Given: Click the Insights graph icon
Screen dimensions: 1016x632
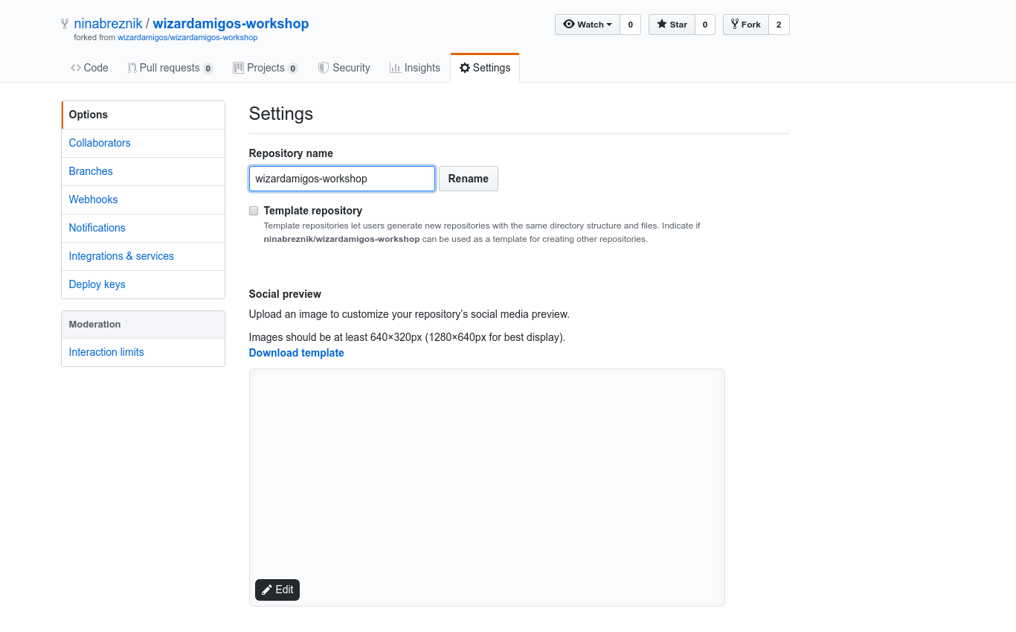Looking at the screenshot, I should [x=395, y=68].
